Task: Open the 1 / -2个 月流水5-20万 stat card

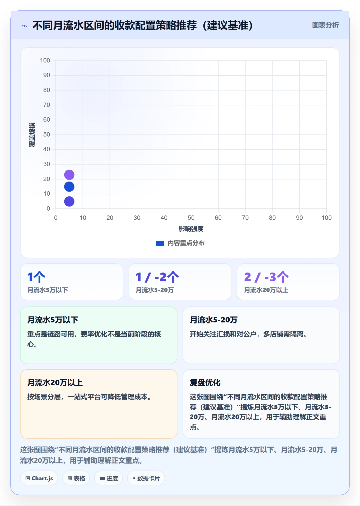Action: point(180,282)
